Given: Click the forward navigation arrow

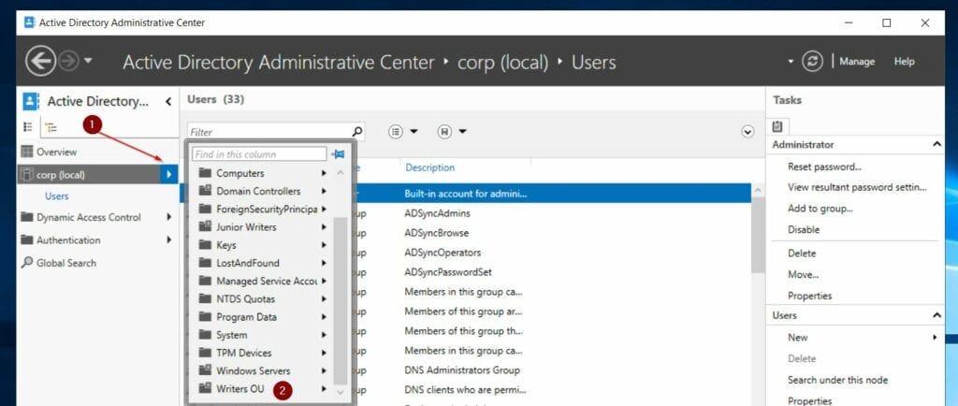Looking at the screenshot, I should tap(68, 62).
